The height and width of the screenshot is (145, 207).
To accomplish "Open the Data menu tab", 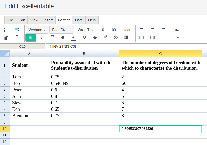I will pos(79,20).
